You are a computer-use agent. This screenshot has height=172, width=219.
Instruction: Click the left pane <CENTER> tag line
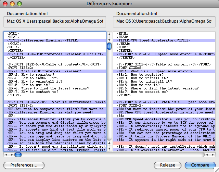coord(55,51)
